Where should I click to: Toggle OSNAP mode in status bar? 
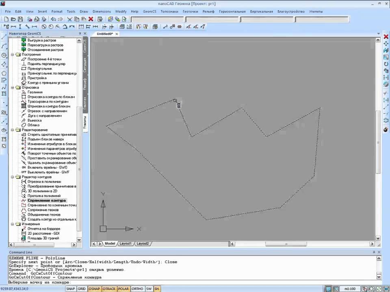coord(94,289)
